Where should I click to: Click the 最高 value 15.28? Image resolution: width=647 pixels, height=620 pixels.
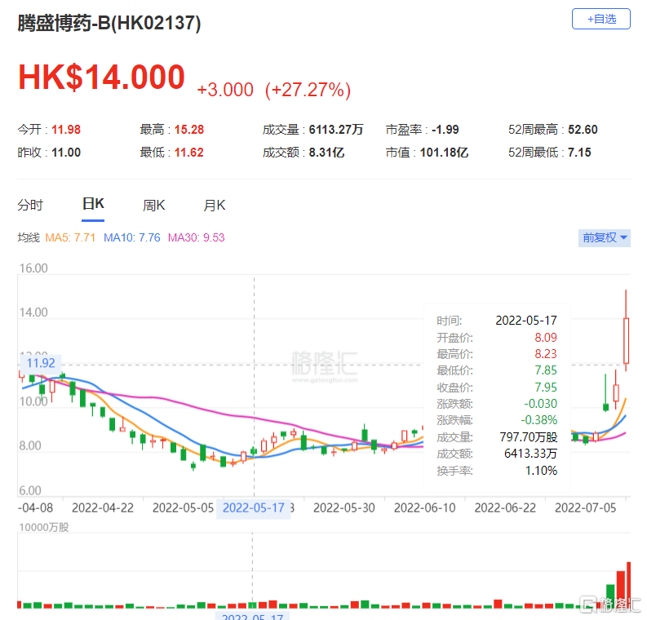189,130
